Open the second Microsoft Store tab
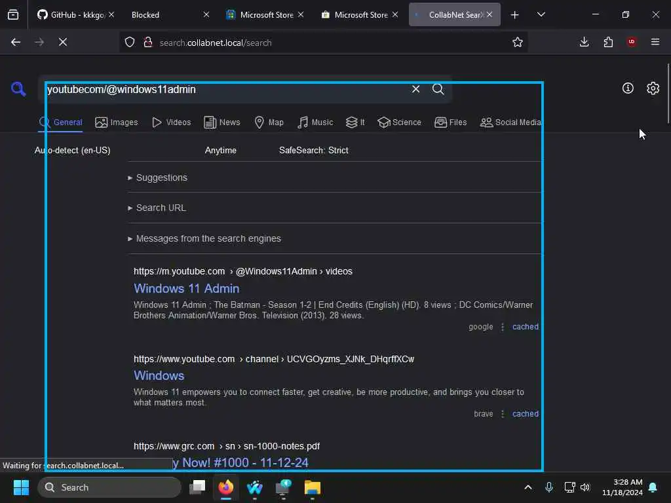The width and height of the screenshot is (671, 503). [360, 14]
